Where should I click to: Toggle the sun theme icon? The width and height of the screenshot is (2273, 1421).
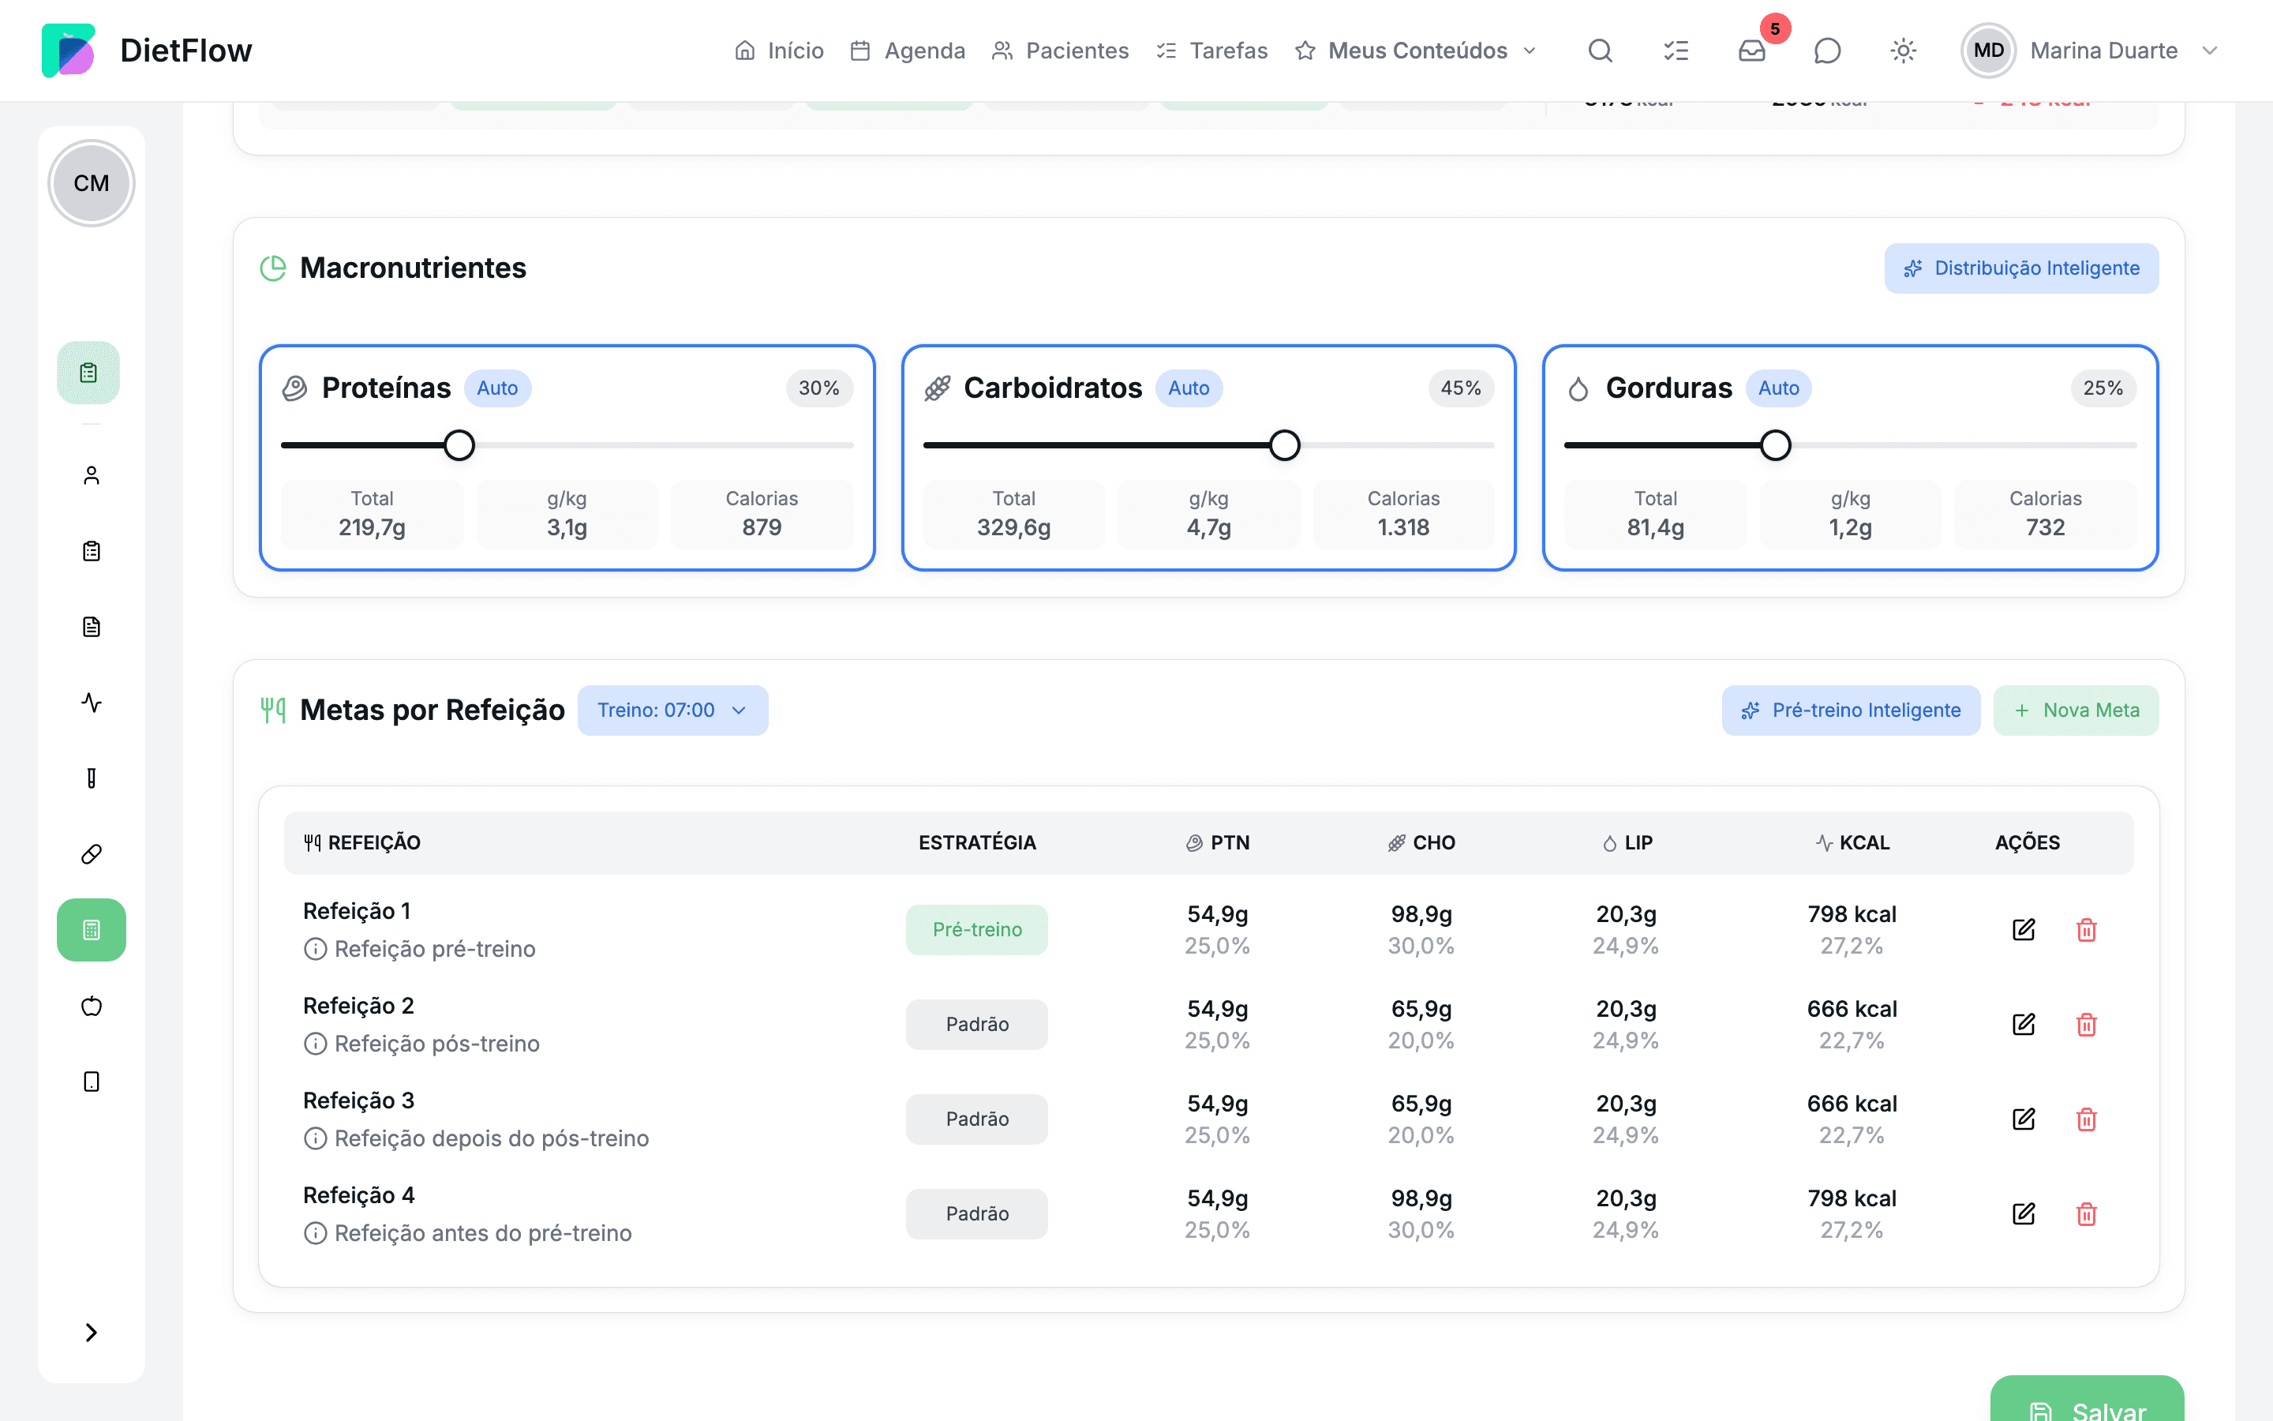click(x=1903, y=51)
